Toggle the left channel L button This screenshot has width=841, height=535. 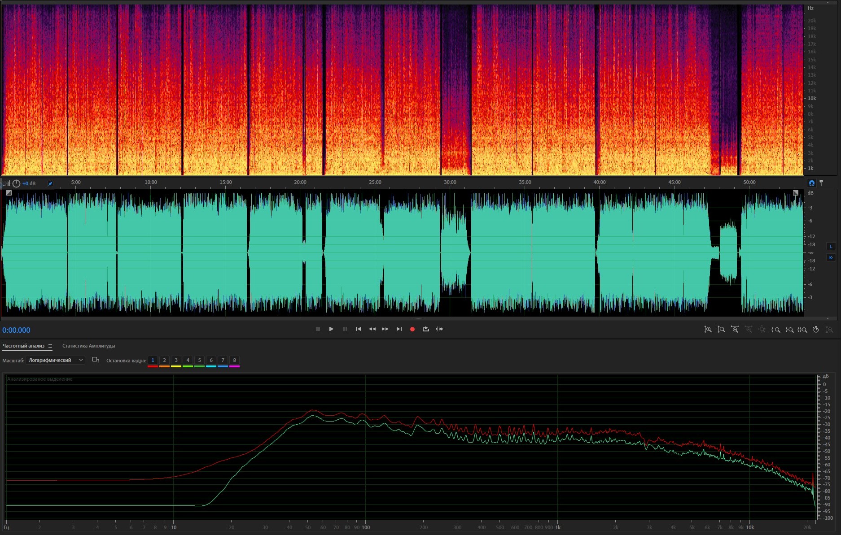tap(831, 246)
